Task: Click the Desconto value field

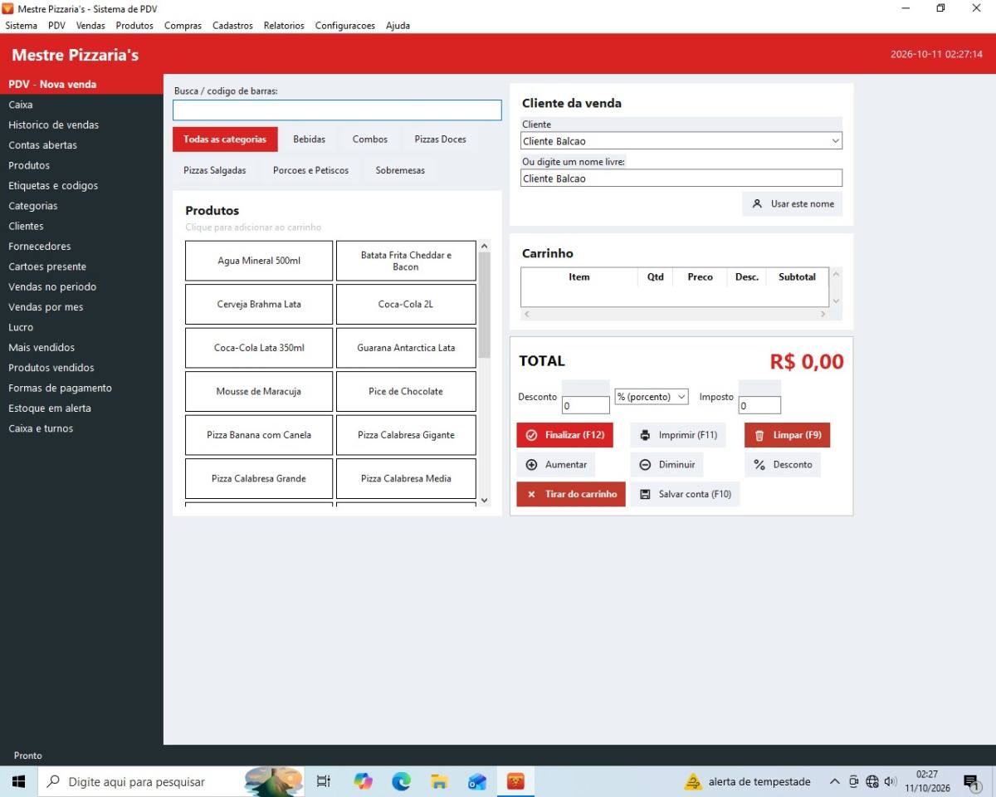Action: (x=586, y=406)
